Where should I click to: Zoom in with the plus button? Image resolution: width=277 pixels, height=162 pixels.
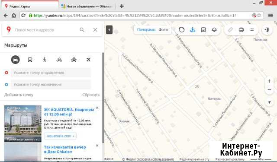pos(269,81)
